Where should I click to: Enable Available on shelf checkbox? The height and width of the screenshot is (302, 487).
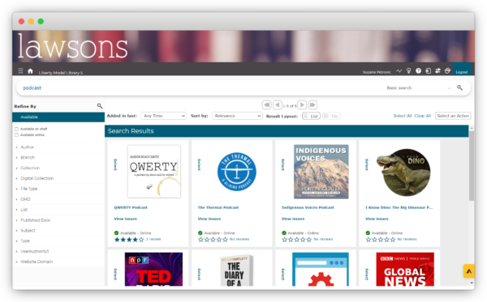pos(17,129)
